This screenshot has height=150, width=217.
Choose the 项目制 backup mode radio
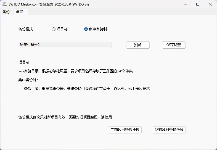pos(54,29)
